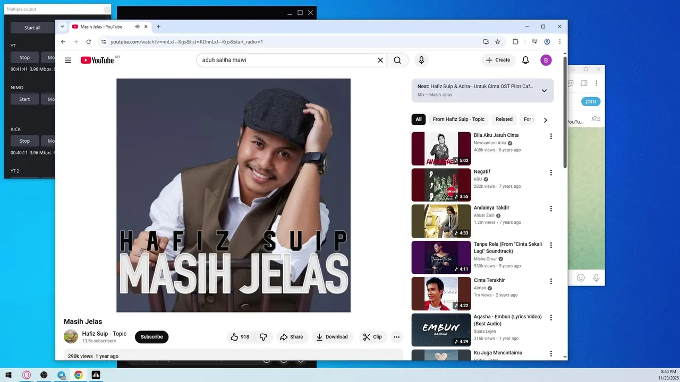Click JOIN in Telegram window
The image size is (680, 382).
click(591, 101)
